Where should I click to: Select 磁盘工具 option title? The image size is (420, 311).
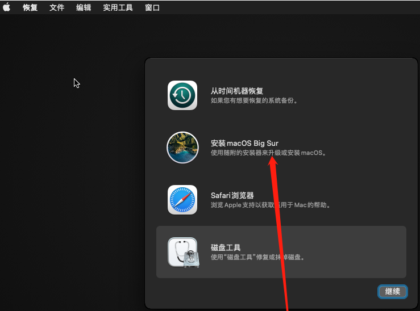[x=226, y=247]
